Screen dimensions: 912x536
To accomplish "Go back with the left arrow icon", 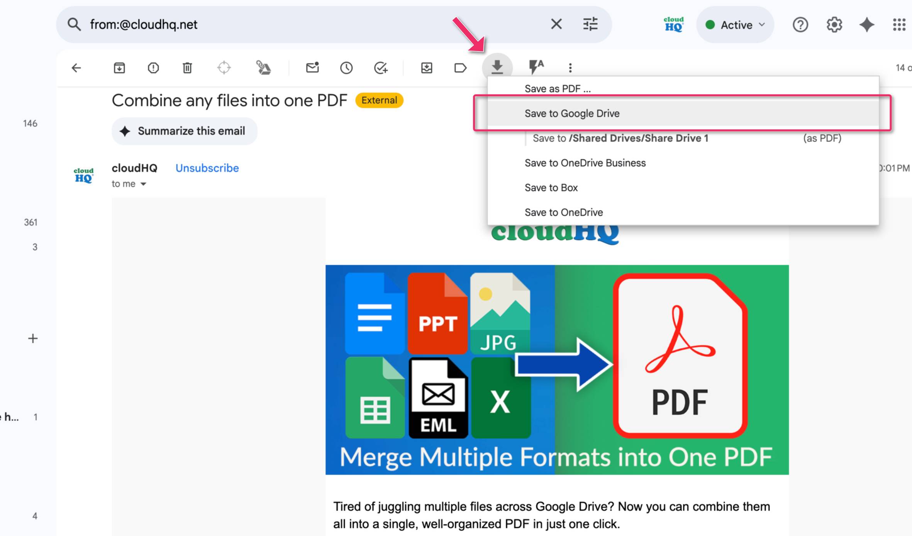I will 76,68.
